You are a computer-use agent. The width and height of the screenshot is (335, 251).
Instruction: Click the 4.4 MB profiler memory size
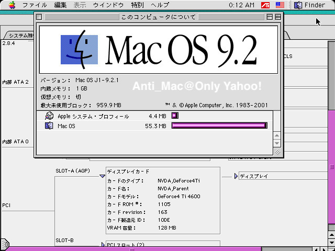[158, 116]
